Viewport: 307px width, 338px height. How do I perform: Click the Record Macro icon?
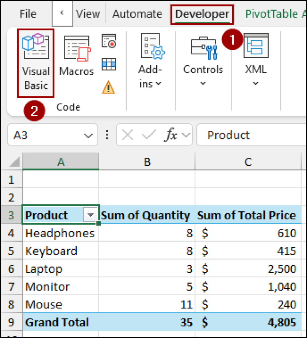pyautogui.click(x=109, y=41)
